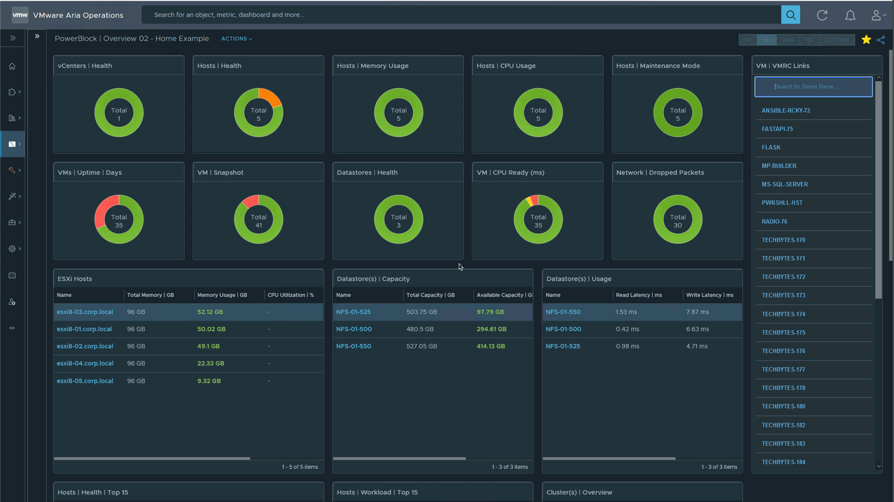This screenshot has height=502, width=894.
Task: Open the wrench Troubleshoot sidebar icon
Action: coord(12,170)
